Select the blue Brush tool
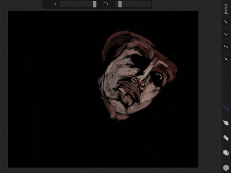Image resolution: width=231 pixels, height=173 pixels. click(x=226, y=108)
